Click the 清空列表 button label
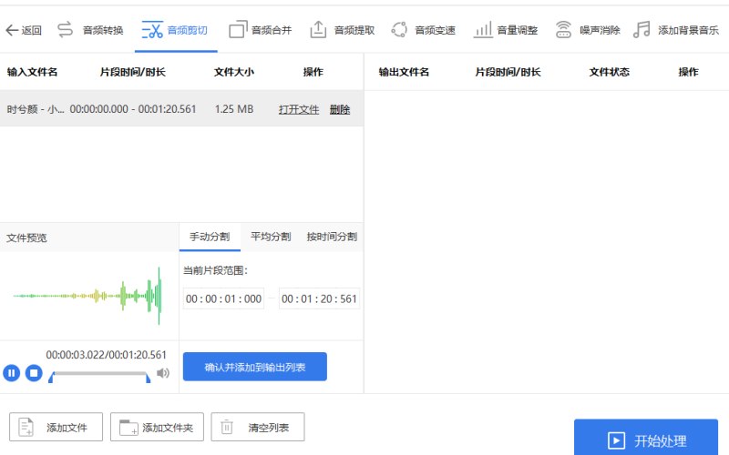 click(x=268, y=428)
